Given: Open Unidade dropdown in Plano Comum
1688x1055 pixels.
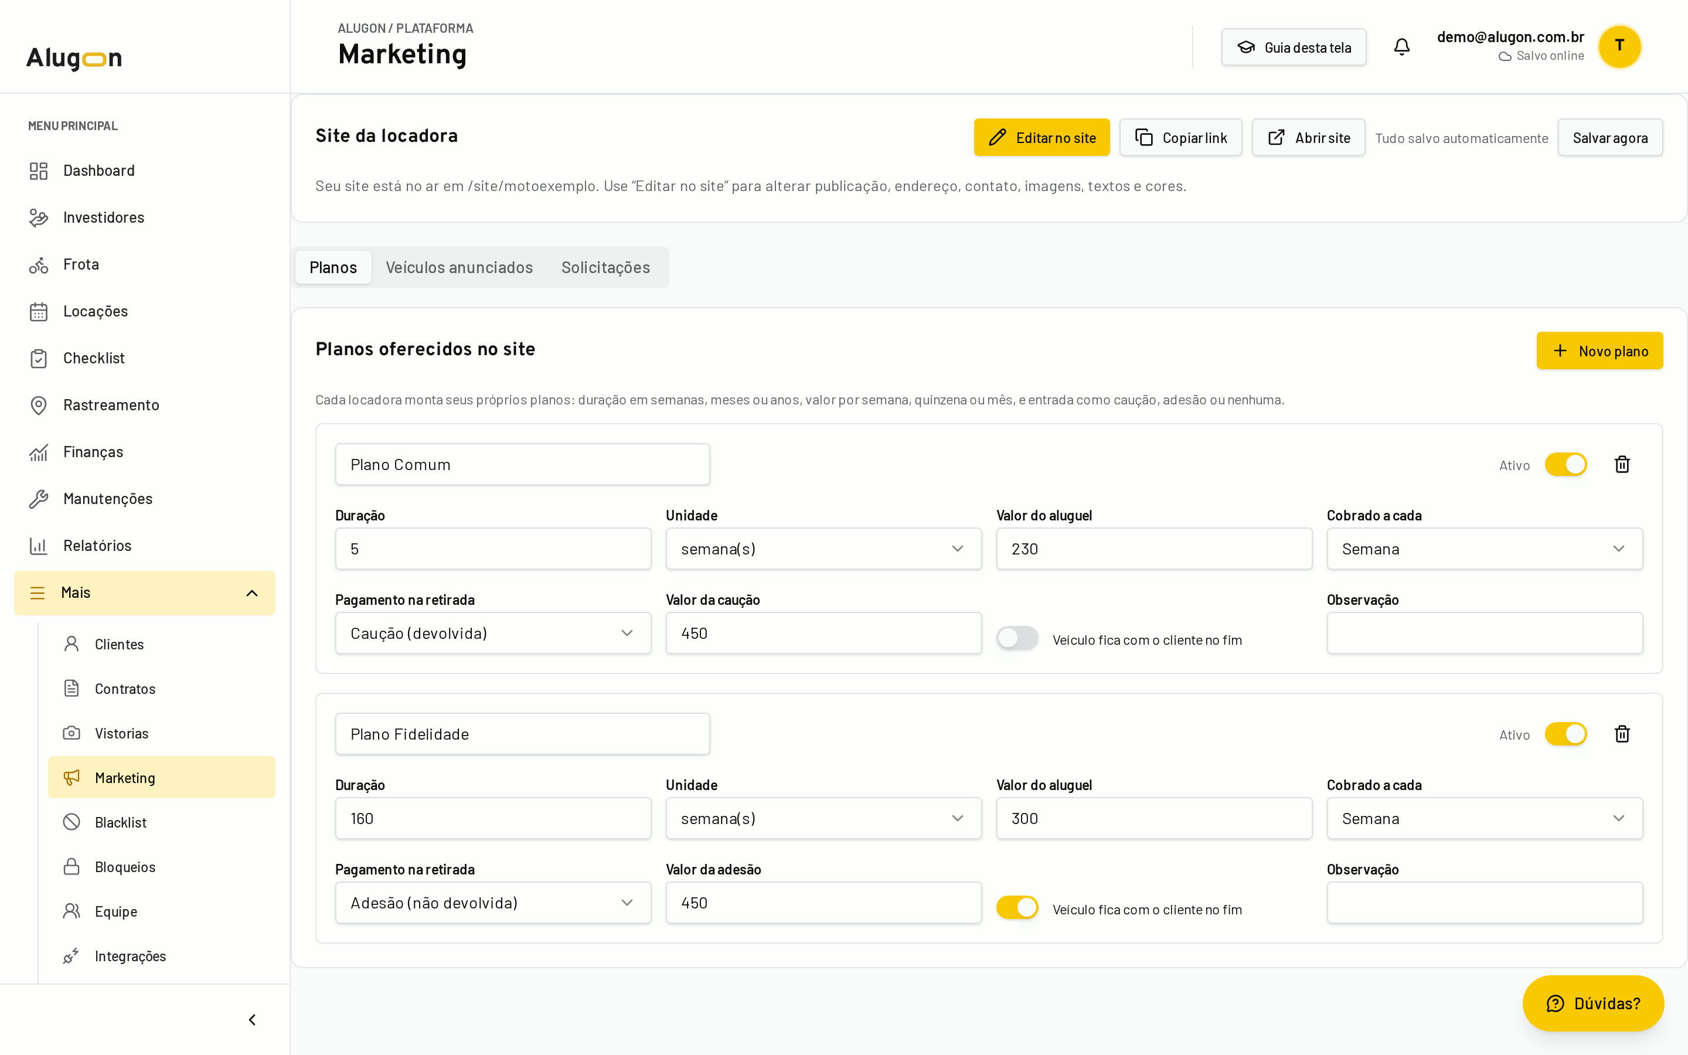Looking at the screenshot, I should (x=823, y=549).
